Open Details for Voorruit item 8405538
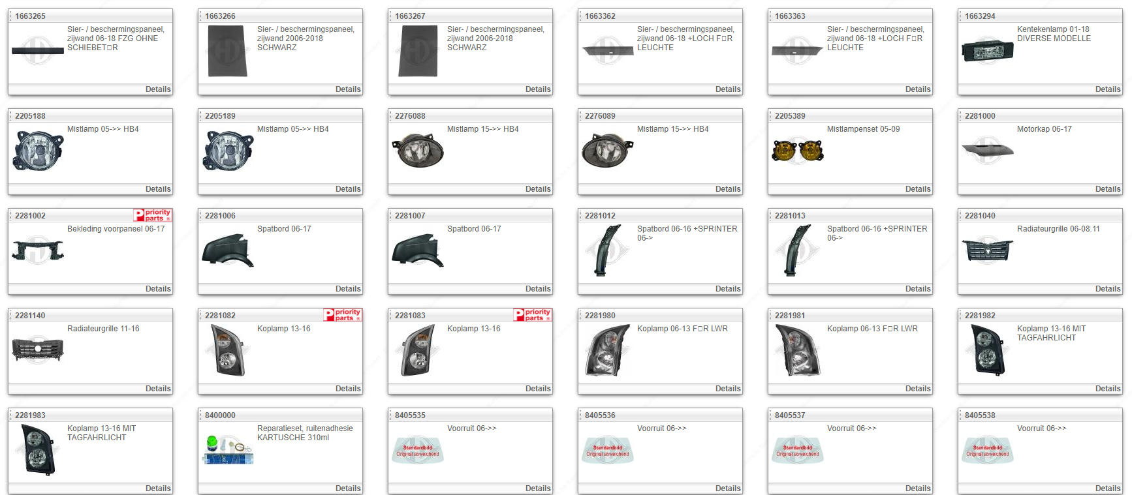The width and height of the screenshot is (1132, 495). (x=1107, y=488)
